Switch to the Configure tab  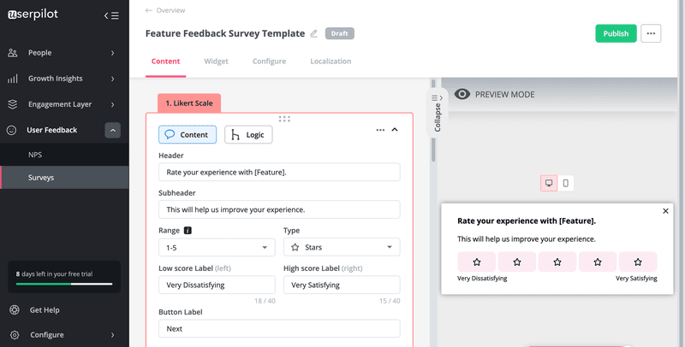[x=269, y=62]
